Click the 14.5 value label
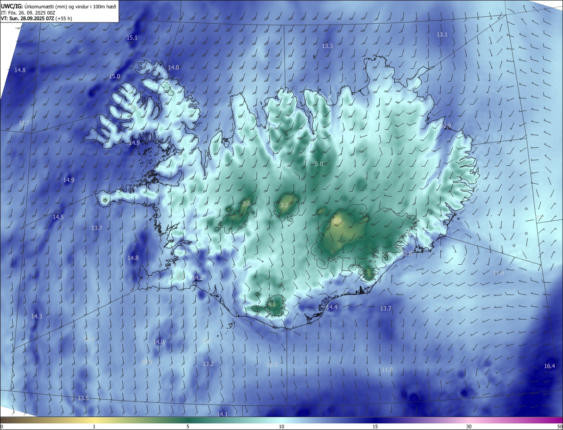The image size is (563, 430). coord(58,217)
